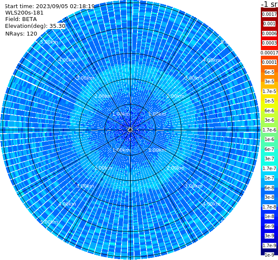This screenshot has width=278, height=260.
Task: Pick the 0.0003 colorbar label
Action: pos(269,43)
